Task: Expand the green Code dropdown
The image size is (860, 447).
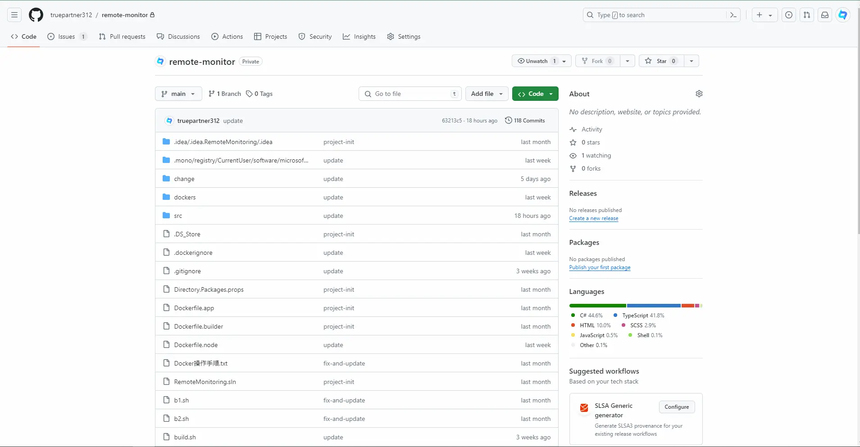Action: point(535,94)
